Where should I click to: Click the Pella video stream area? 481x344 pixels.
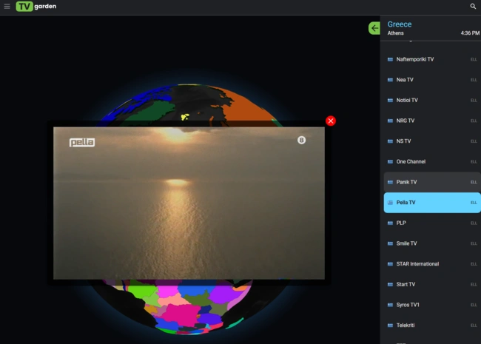click(189, 203)
